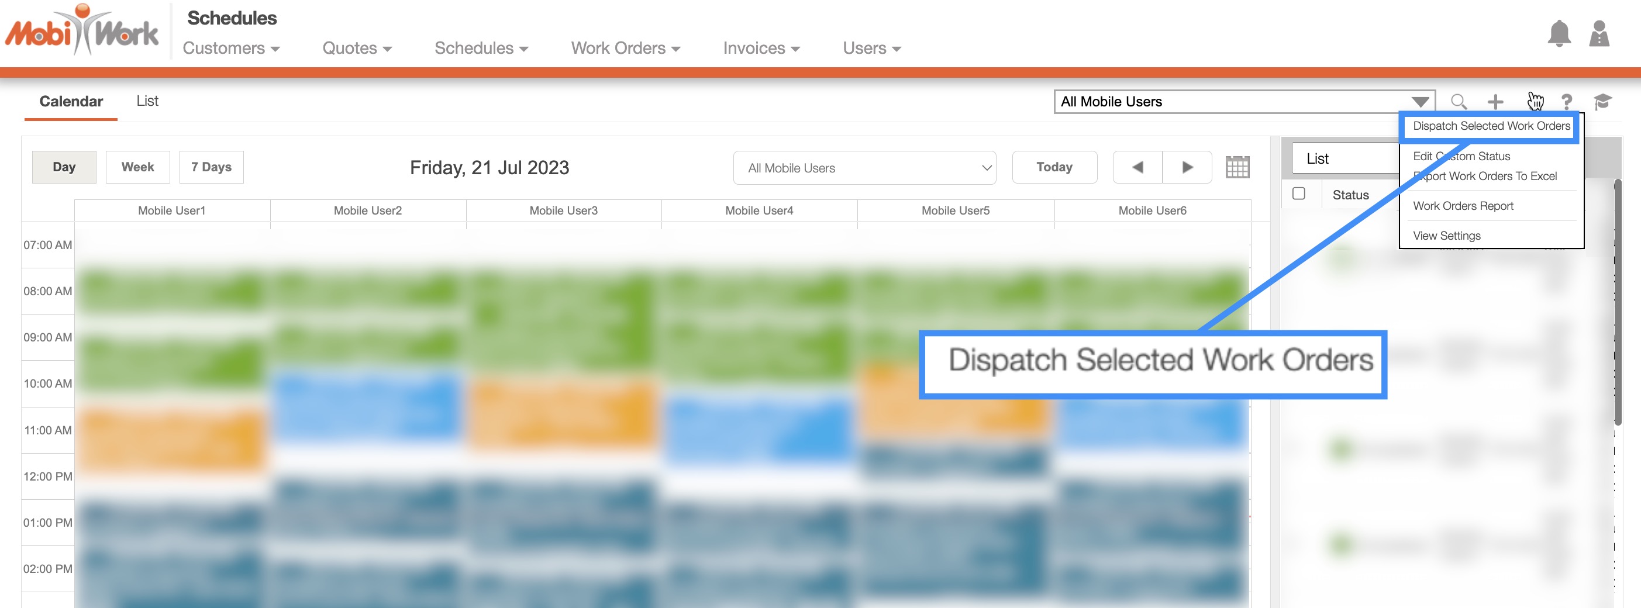The image size is (1641, 608).
Task: Open the Customers navigation menu
Action: click(x=230, y=49)
